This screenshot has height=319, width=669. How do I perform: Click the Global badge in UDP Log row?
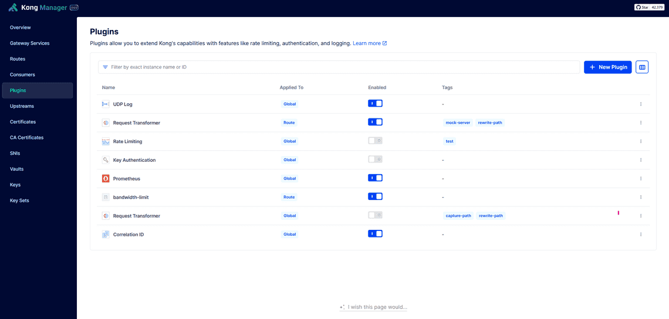[x=290, y=104]
